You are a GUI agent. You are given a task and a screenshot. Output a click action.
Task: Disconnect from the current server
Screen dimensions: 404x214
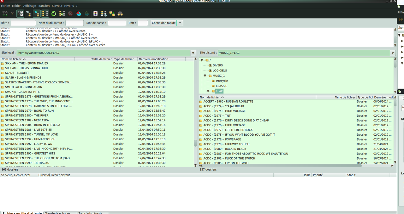pos(79,14)
